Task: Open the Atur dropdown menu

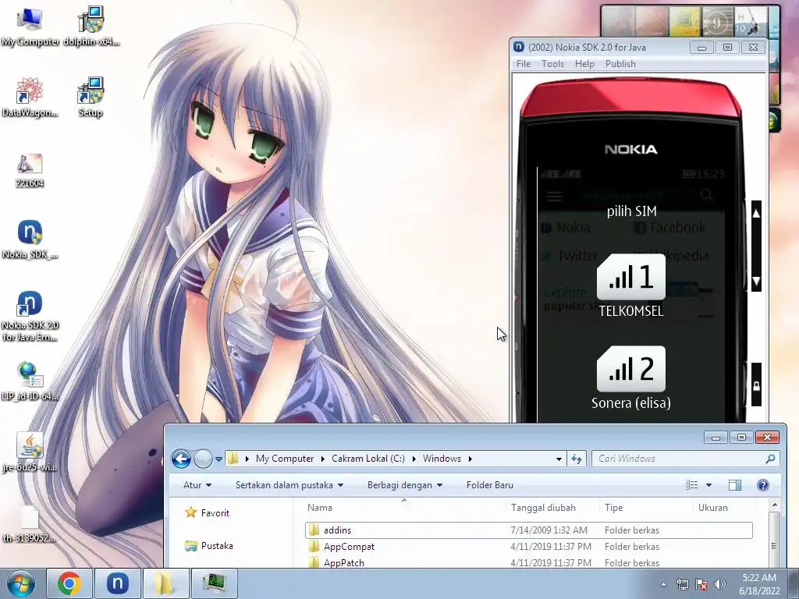Action: (197, 485)
